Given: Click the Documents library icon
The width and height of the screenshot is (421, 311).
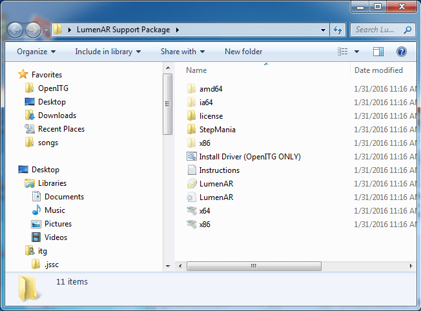Looking at the screenshot, I should (x=36, y=196).
